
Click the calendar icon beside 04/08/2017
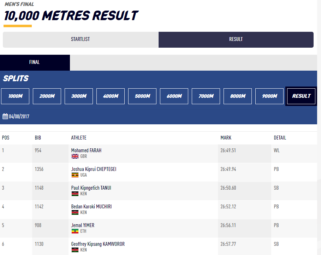coord(5,117)
